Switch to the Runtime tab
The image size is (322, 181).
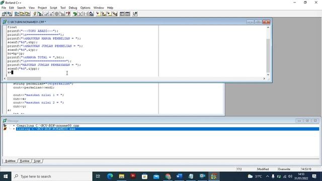pyautogui.click(x=25, y=161)
